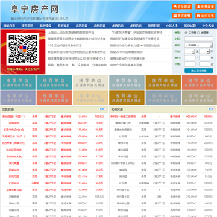Open the rental listing priced 3000元
Viewport: 217px width, 217px height.
pos(163,210)
